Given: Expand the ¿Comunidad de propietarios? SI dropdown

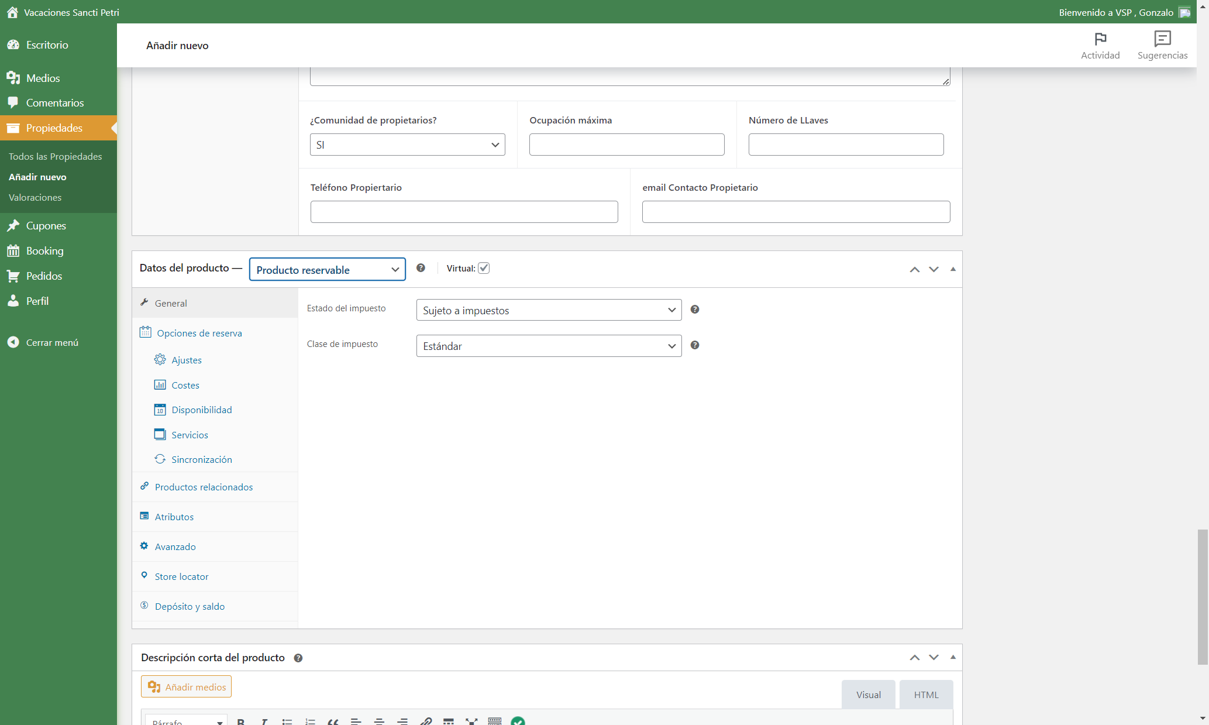Looking at the screenshot, I should [x=407, y=145].
